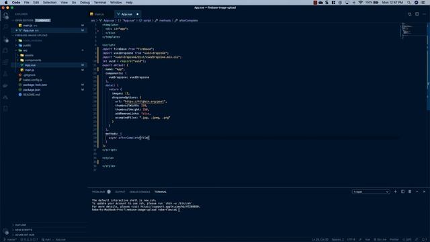Open editor More Actions ellipsis menu
Viewport: 430px width, 242px height.
point(424,14)
